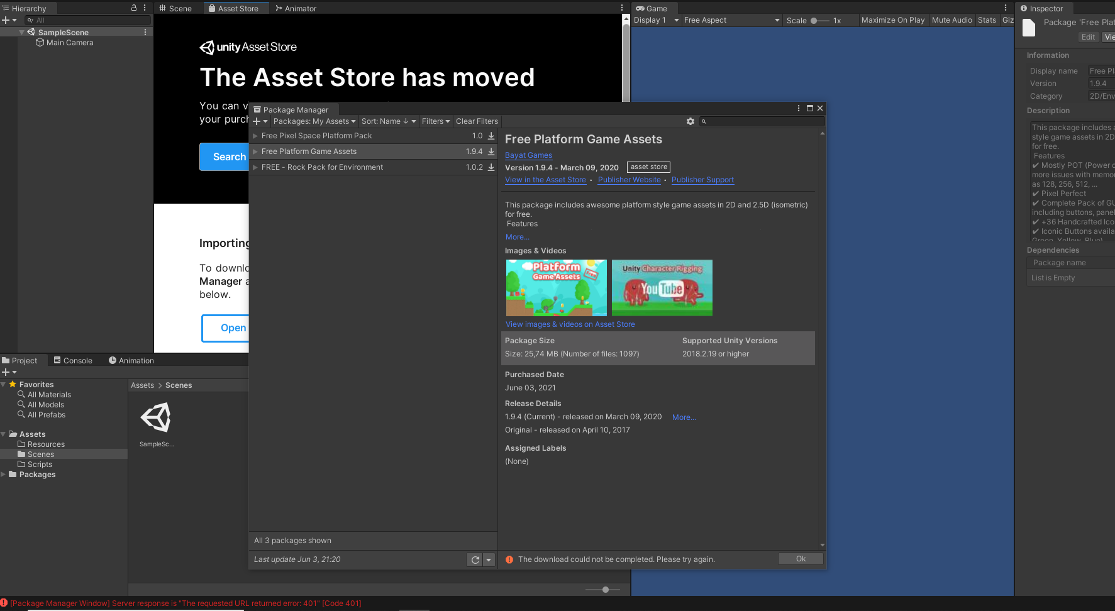This screenshot has height=611, width=1115.
Task: Open the Filters dropdown
Action: 436,121
